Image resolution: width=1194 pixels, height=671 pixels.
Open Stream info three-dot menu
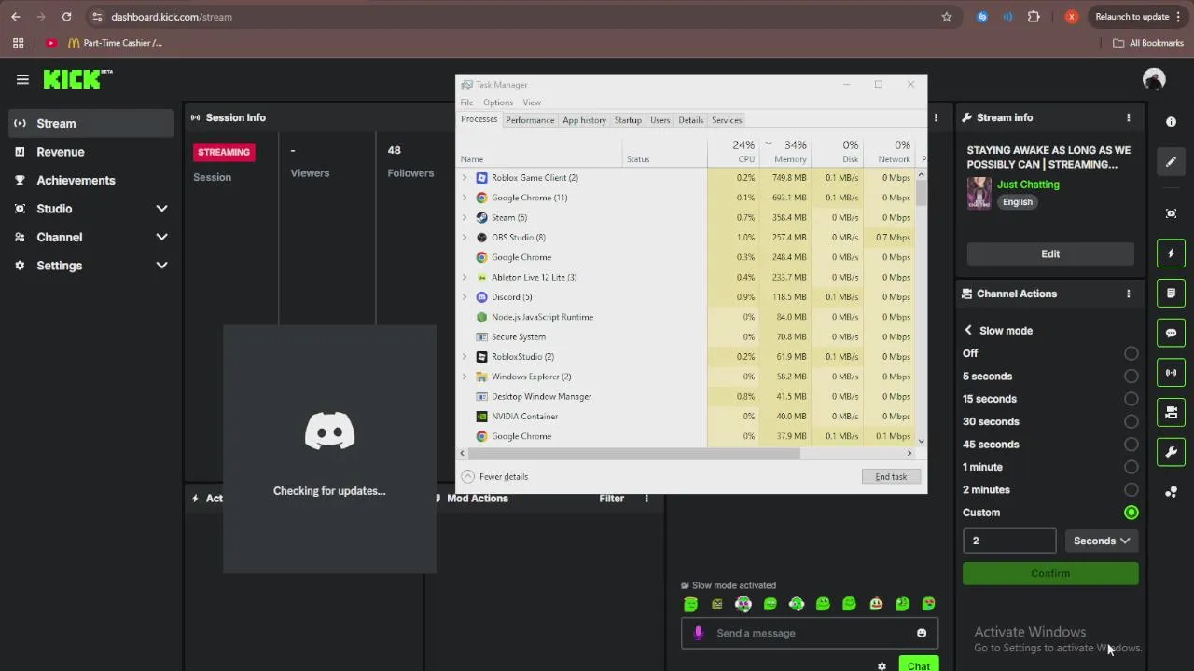pyautogui.click(x=1128, y=117)
